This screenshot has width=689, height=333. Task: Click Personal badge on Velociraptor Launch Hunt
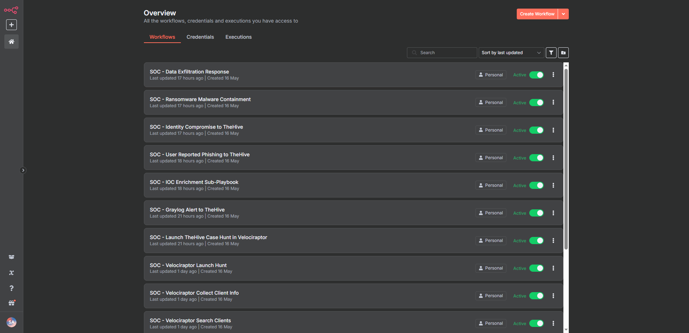pos(491,268)
